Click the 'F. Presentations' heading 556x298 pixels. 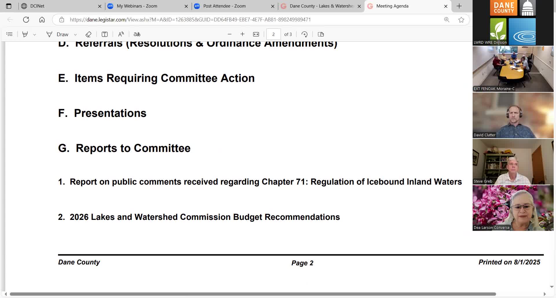pos(102,113)
